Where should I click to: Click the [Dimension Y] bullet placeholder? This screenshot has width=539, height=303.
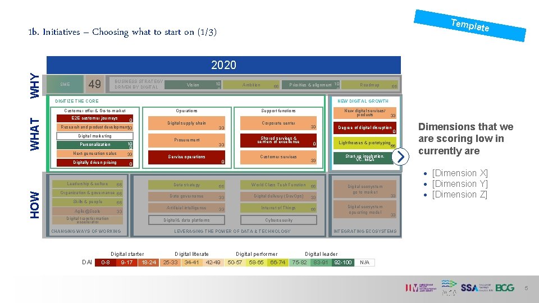click(x=460, y=184)
